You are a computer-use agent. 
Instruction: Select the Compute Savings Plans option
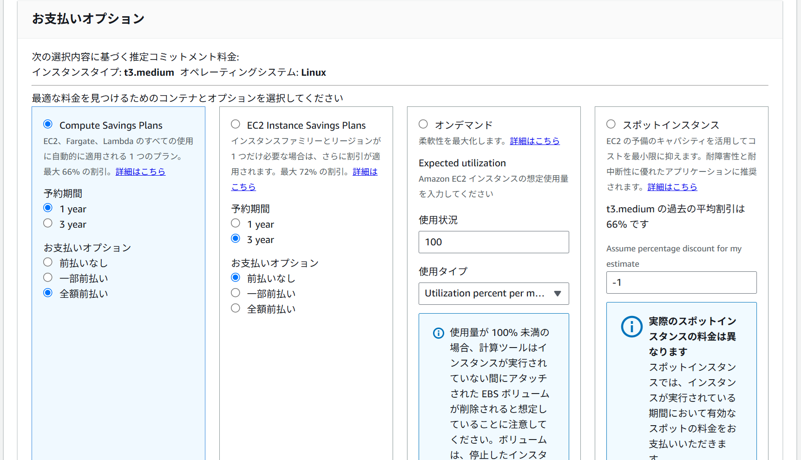click(x=48, y=124)
